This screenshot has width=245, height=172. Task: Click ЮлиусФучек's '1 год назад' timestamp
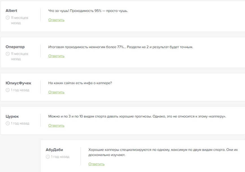[x=20, y=90]
